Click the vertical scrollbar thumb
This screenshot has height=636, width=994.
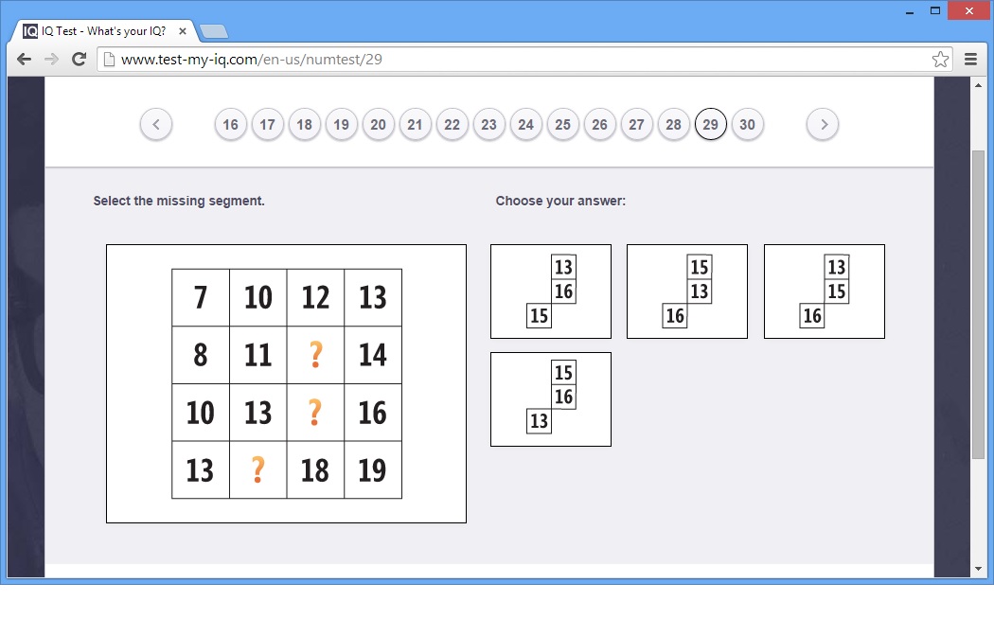978,304
